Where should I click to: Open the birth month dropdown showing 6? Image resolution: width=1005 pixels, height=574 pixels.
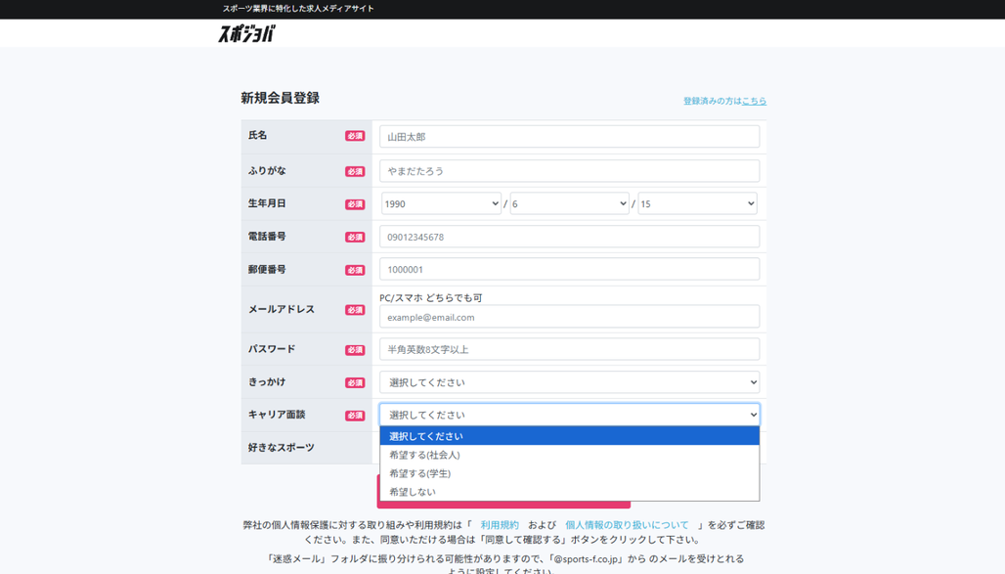(569, 203)
